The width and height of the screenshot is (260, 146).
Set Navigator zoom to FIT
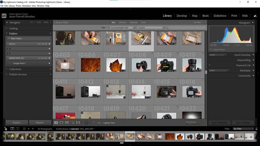click(x=32, y=22)
